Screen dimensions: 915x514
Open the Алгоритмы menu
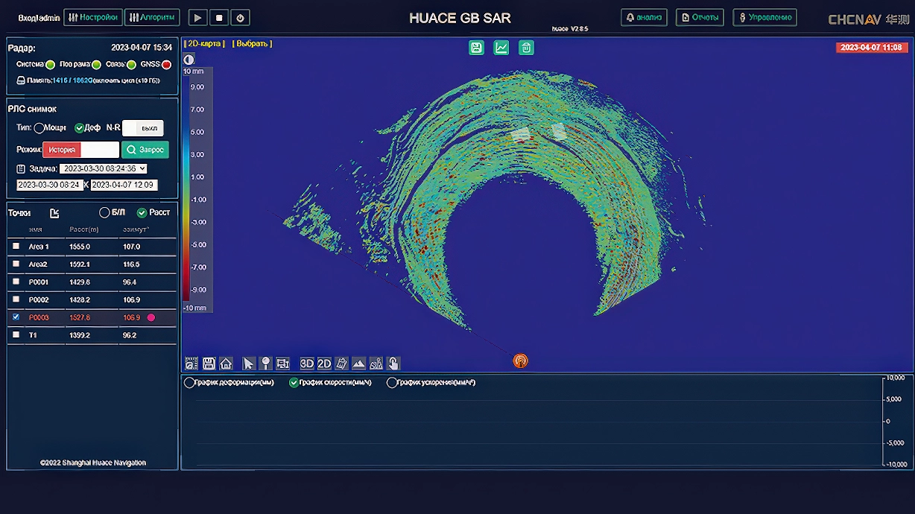coord(152,17)
